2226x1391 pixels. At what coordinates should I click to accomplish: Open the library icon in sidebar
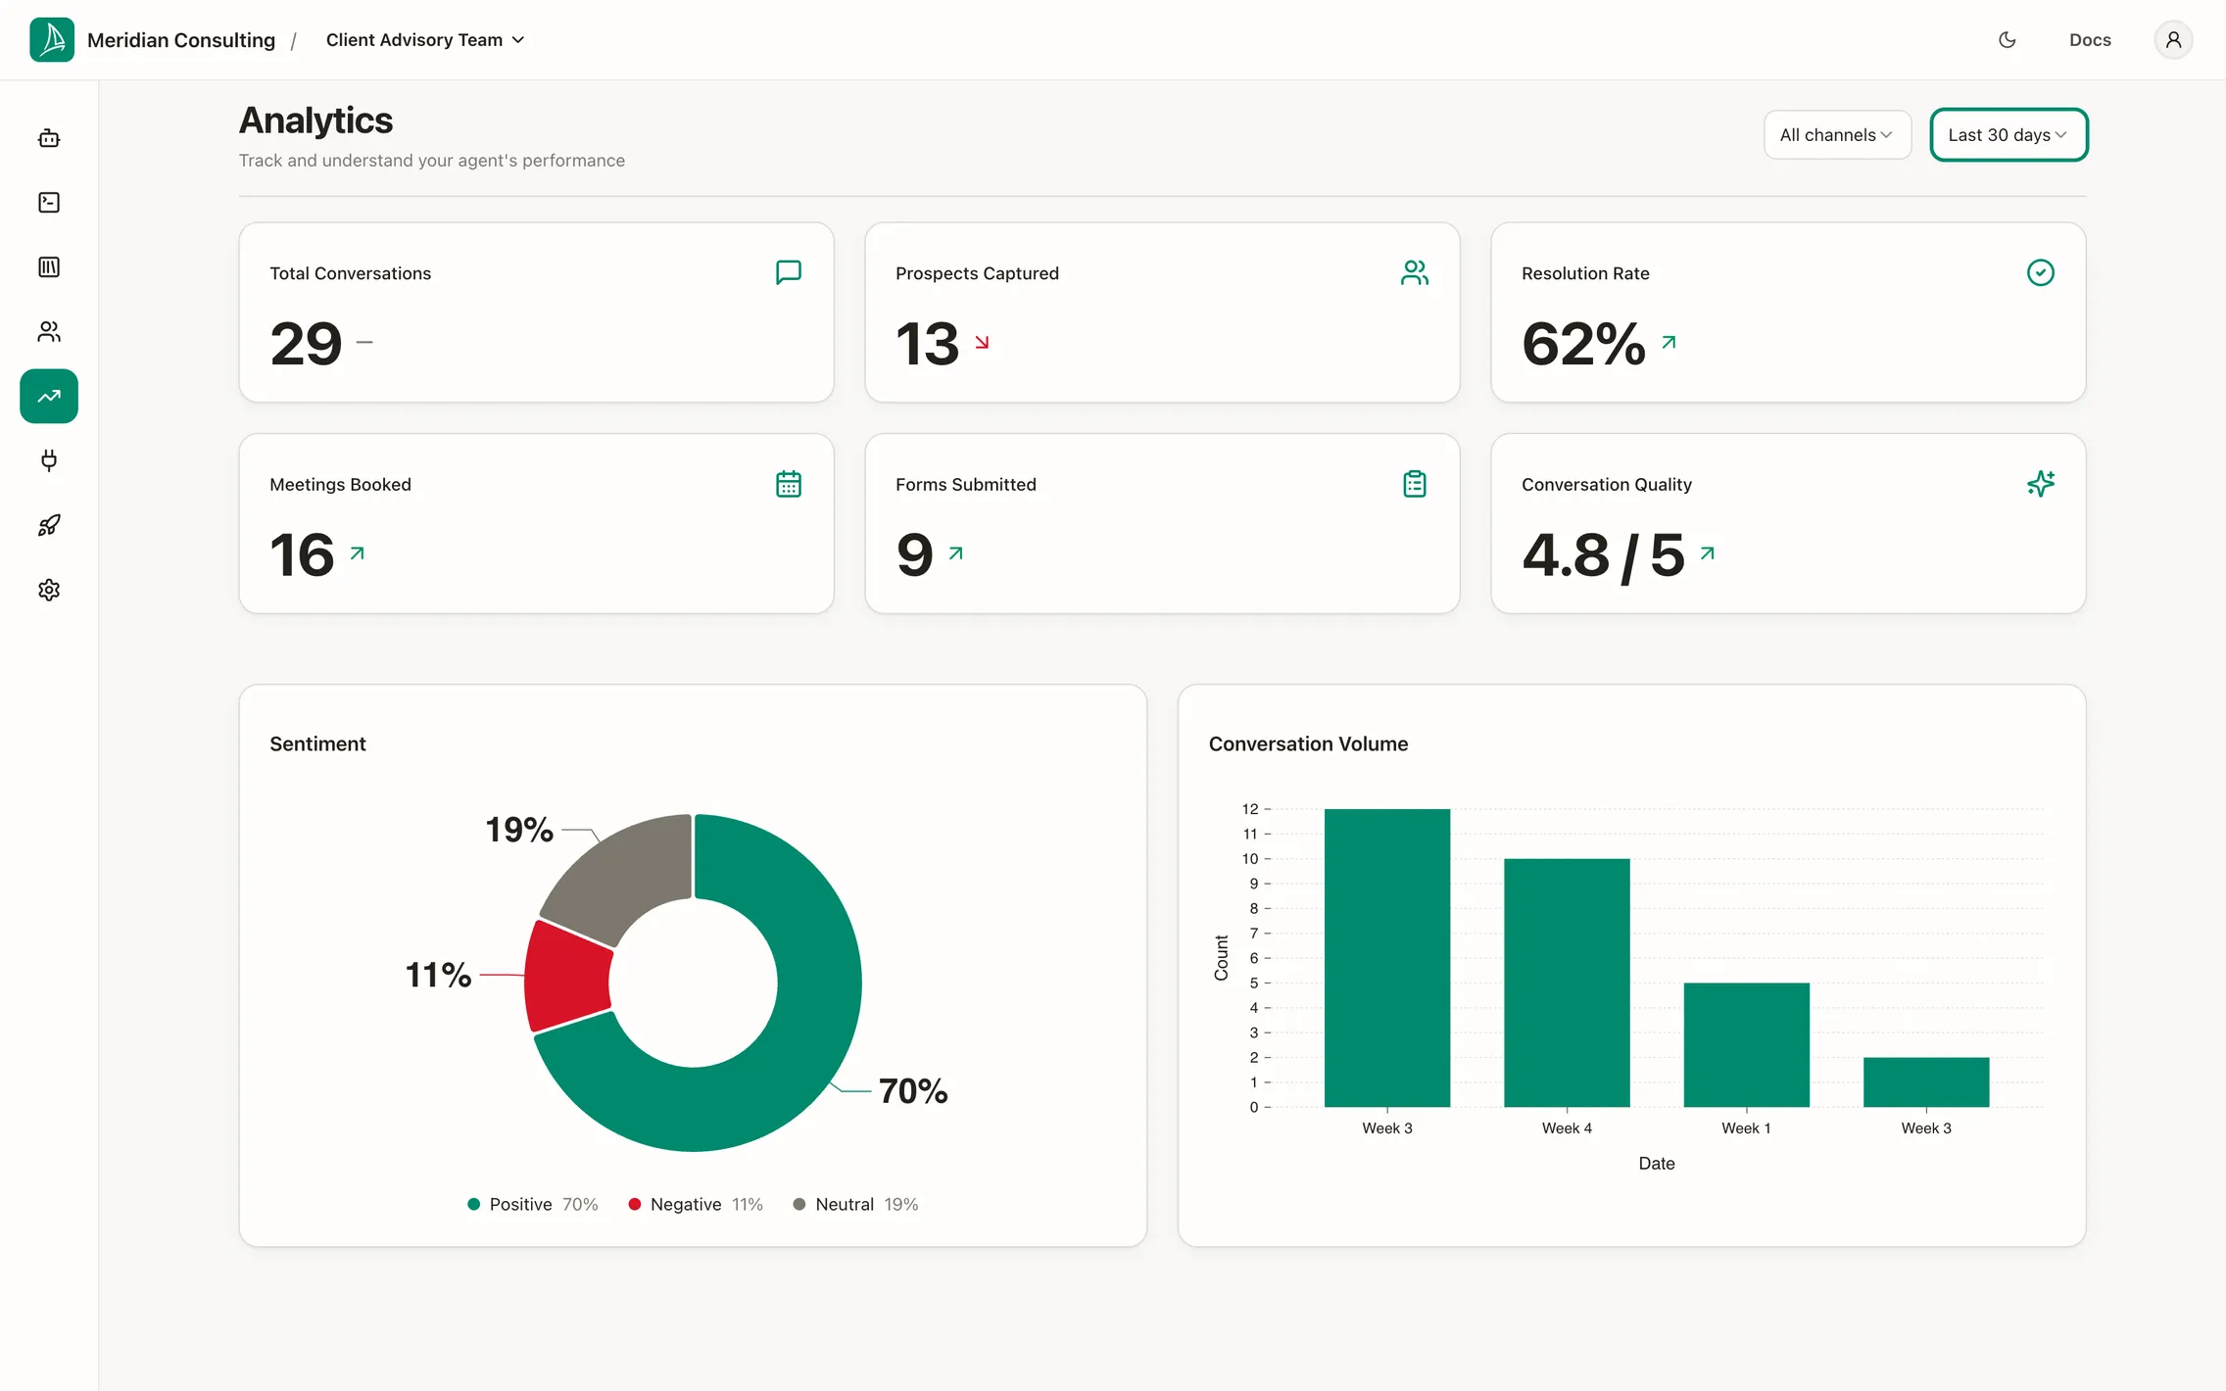pos(49,267)
